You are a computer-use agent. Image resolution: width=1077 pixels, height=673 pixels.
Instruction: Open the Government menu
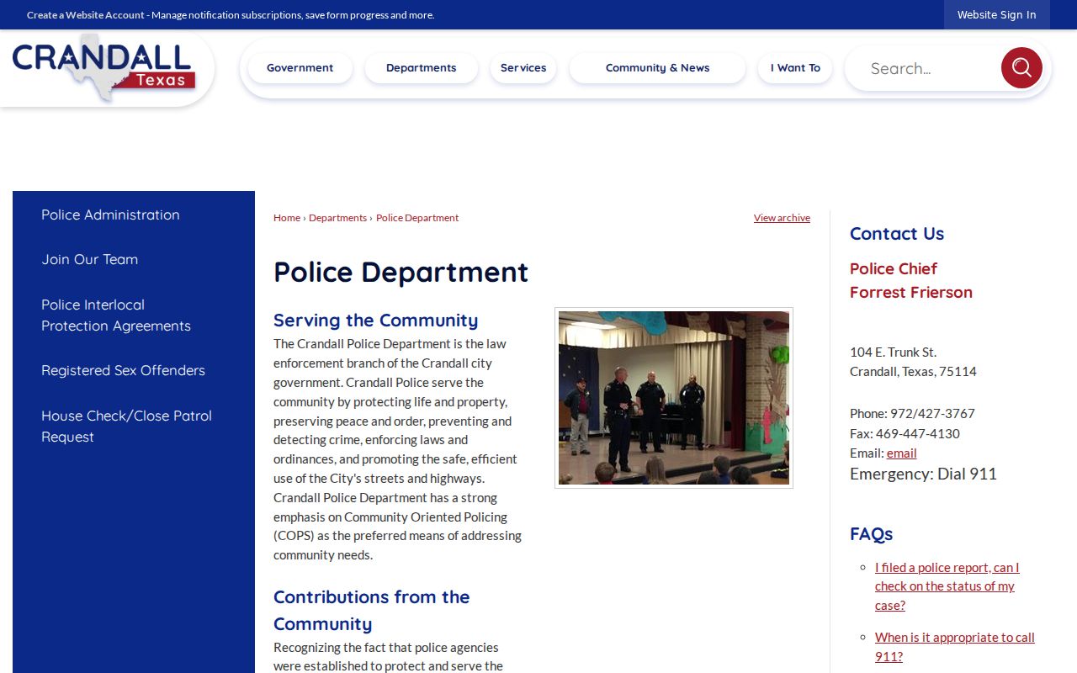click(x=300, y=68)
